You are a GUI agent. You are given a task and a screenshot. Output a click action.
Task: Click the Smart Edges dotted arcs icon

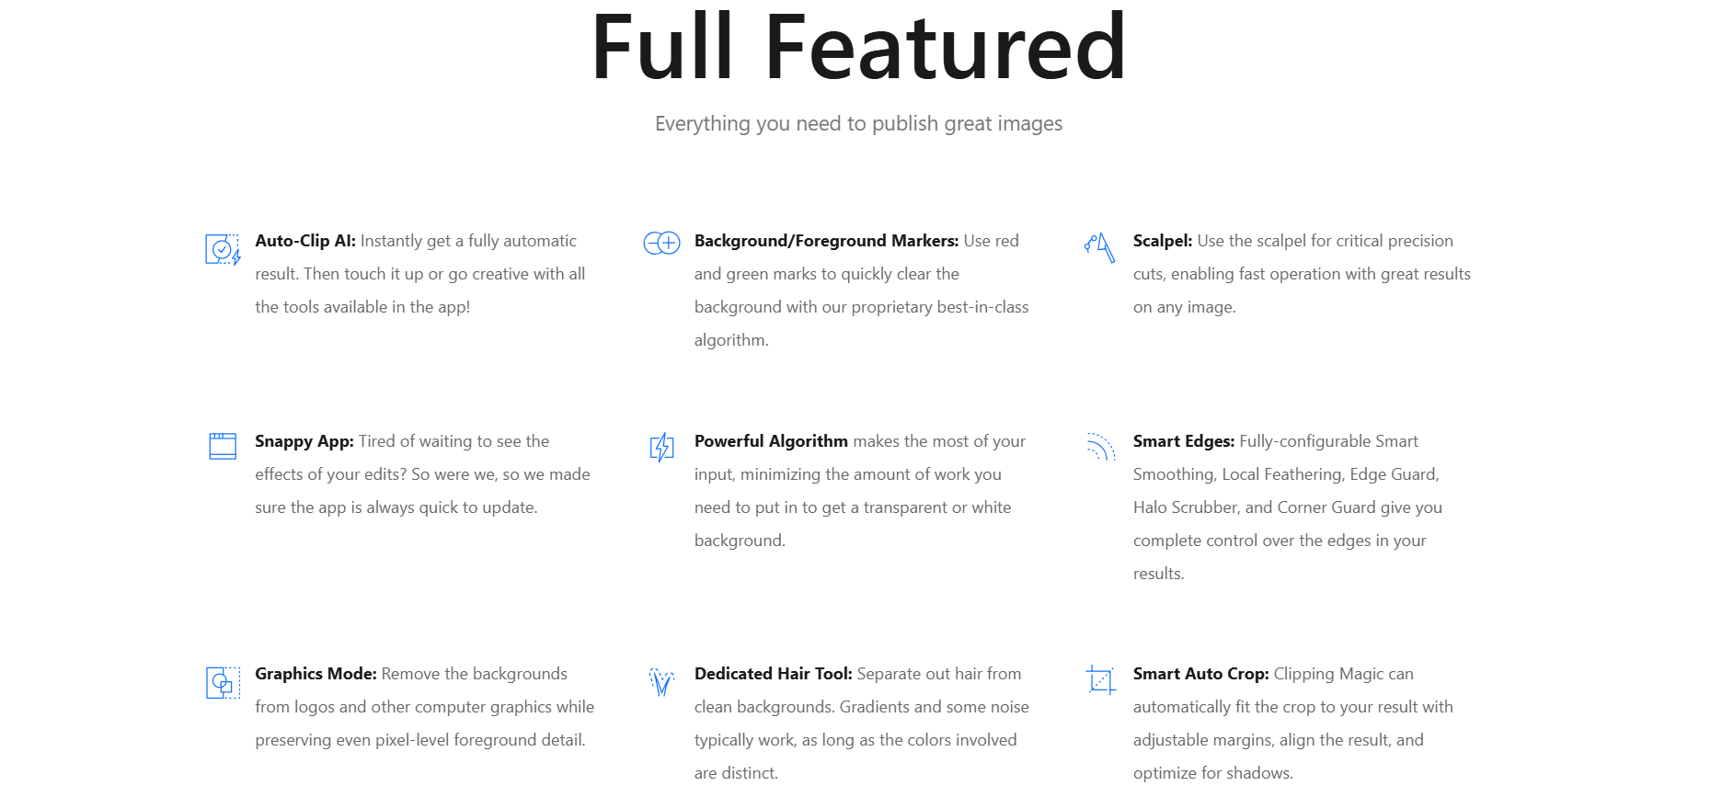click(x=1100, y=446)
